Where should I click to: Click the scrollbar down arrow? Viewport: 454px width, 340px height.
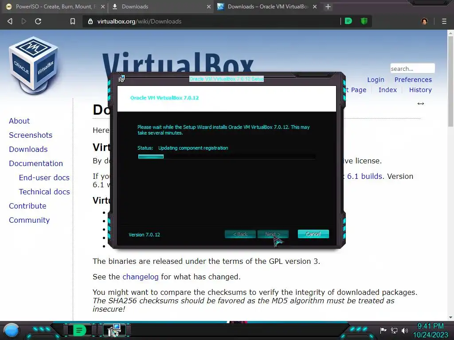coord(450,317)
